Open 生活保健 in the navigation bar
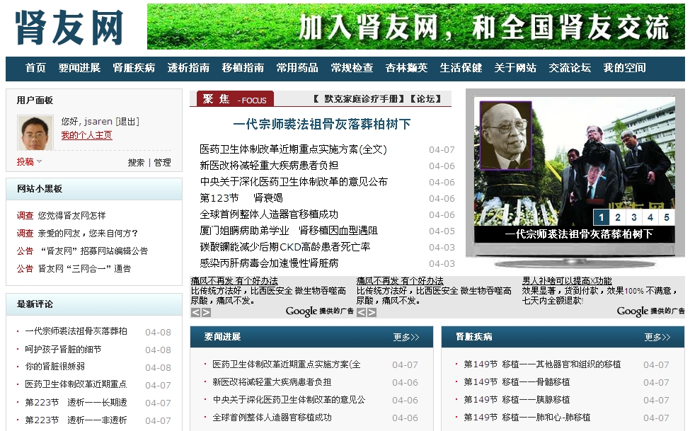Screen dimensions: 690x431 (461, 68)
